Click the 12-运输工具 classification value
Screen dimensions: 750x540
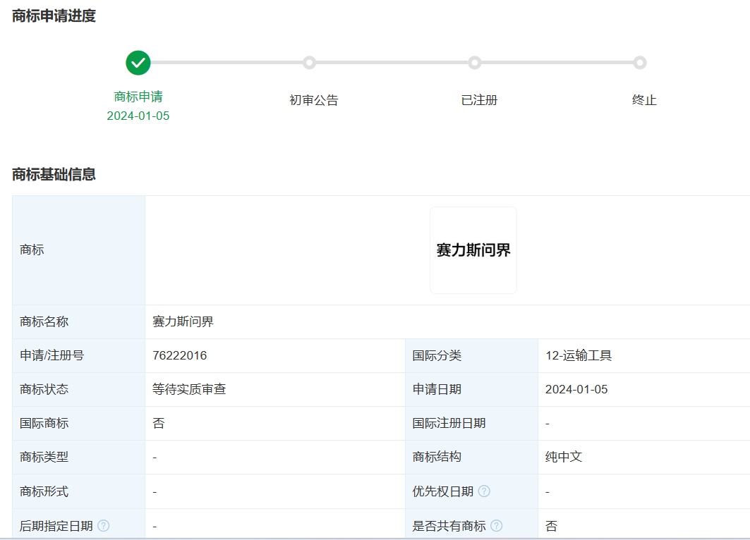click(x=579, y=355)
